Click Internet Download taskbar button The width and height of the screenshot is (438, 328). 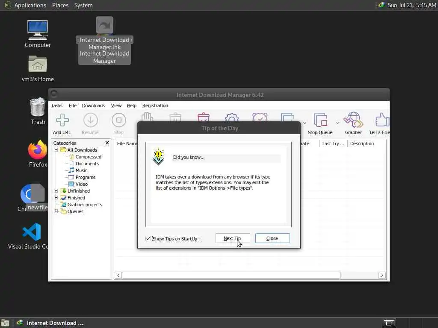coord(50,323)
